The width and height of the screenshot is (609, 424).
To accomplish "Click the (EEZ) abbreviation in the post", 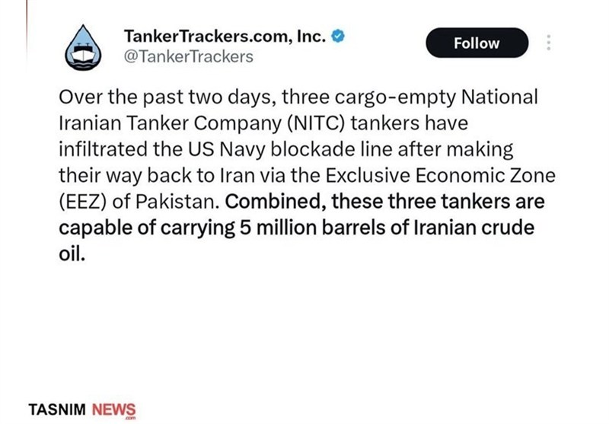I will tap(82, 202).
